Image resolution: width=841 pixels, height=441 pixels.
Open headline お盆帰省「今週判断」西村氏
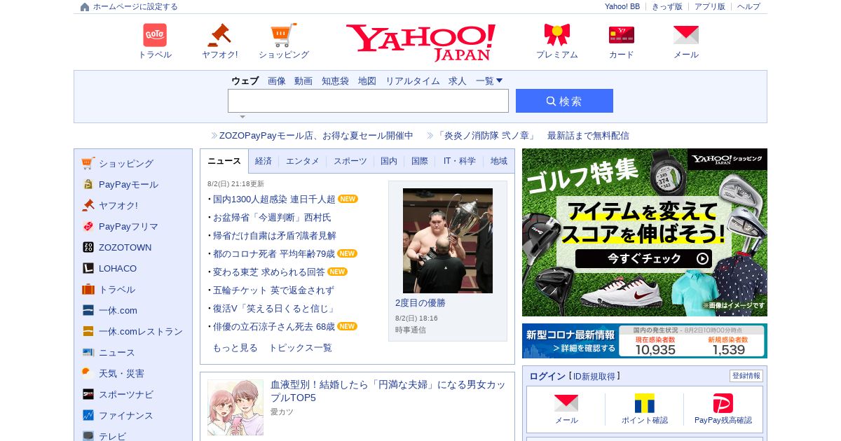[x=272, y=218]
